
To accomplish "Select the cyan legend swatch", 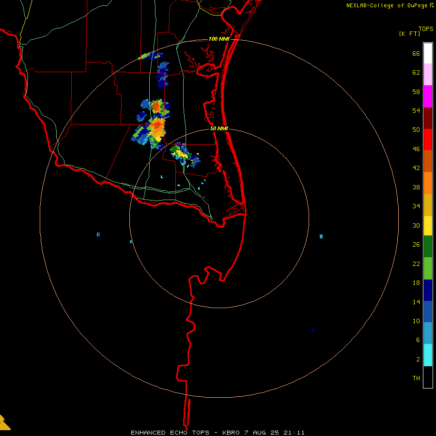I will [x=428, y=355].
